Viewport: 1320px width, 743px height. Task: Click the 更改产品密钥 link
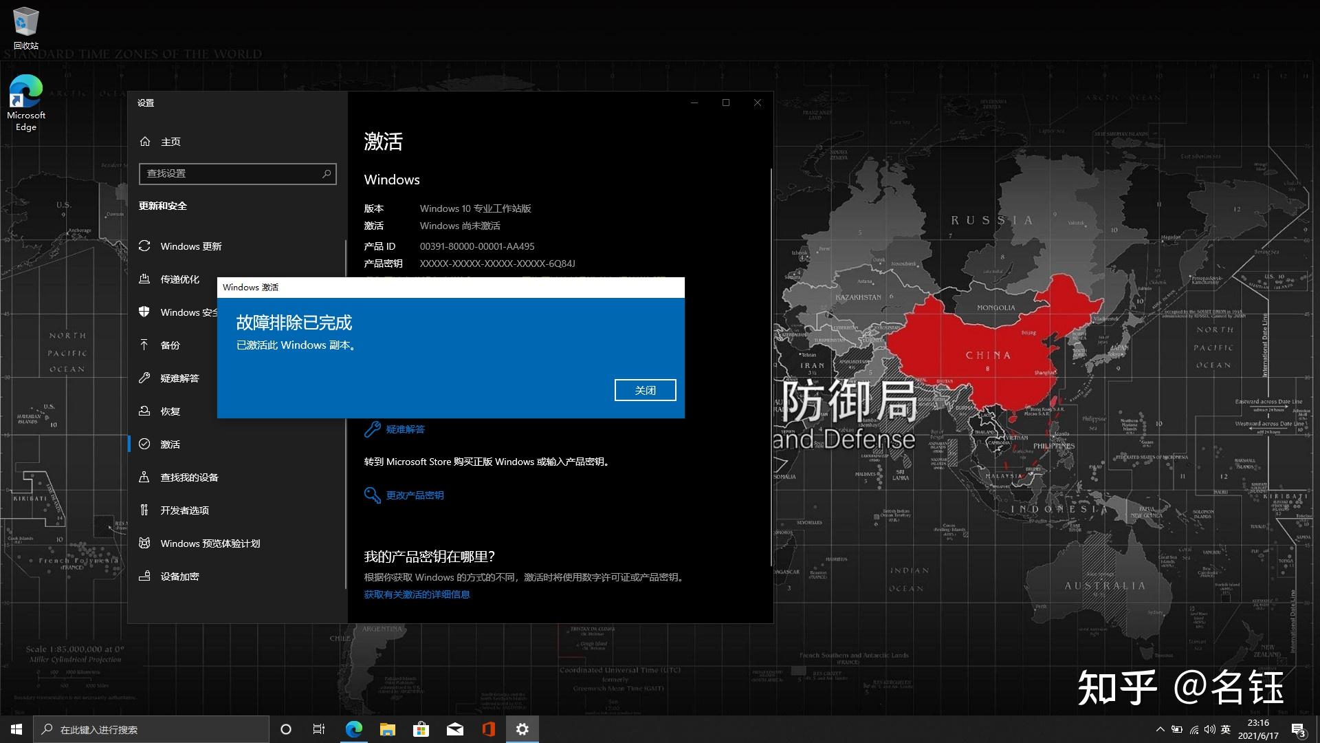[x=414, y=495]
